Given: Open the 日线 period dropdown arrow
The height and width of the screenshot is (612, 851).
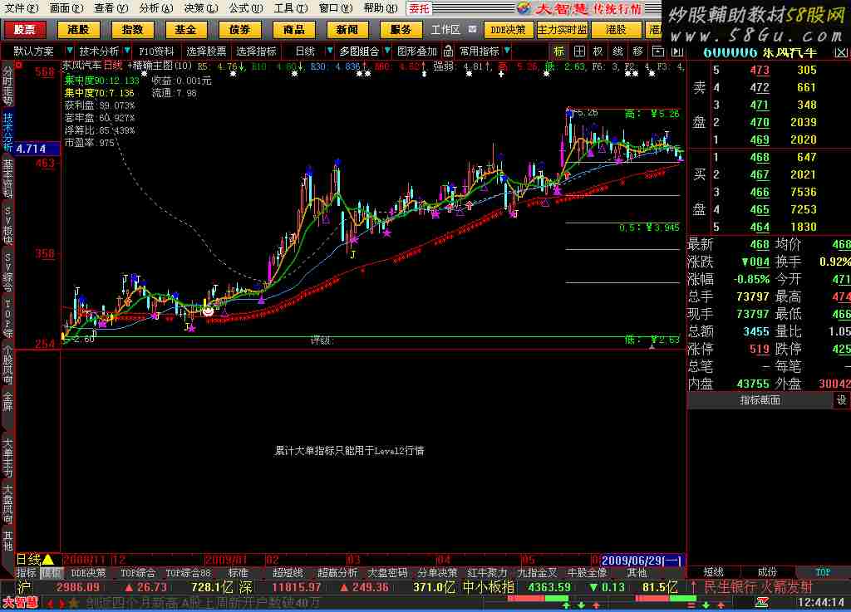Looking at the screenshot, I should (329, 51).
